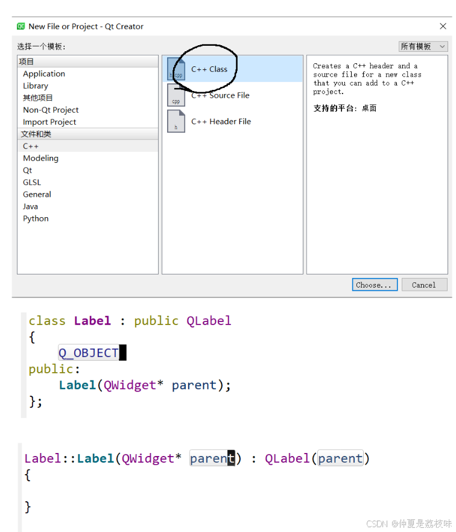The image size is (456, 532).
Task: Click the Cancel button
Action: point(424,285)
